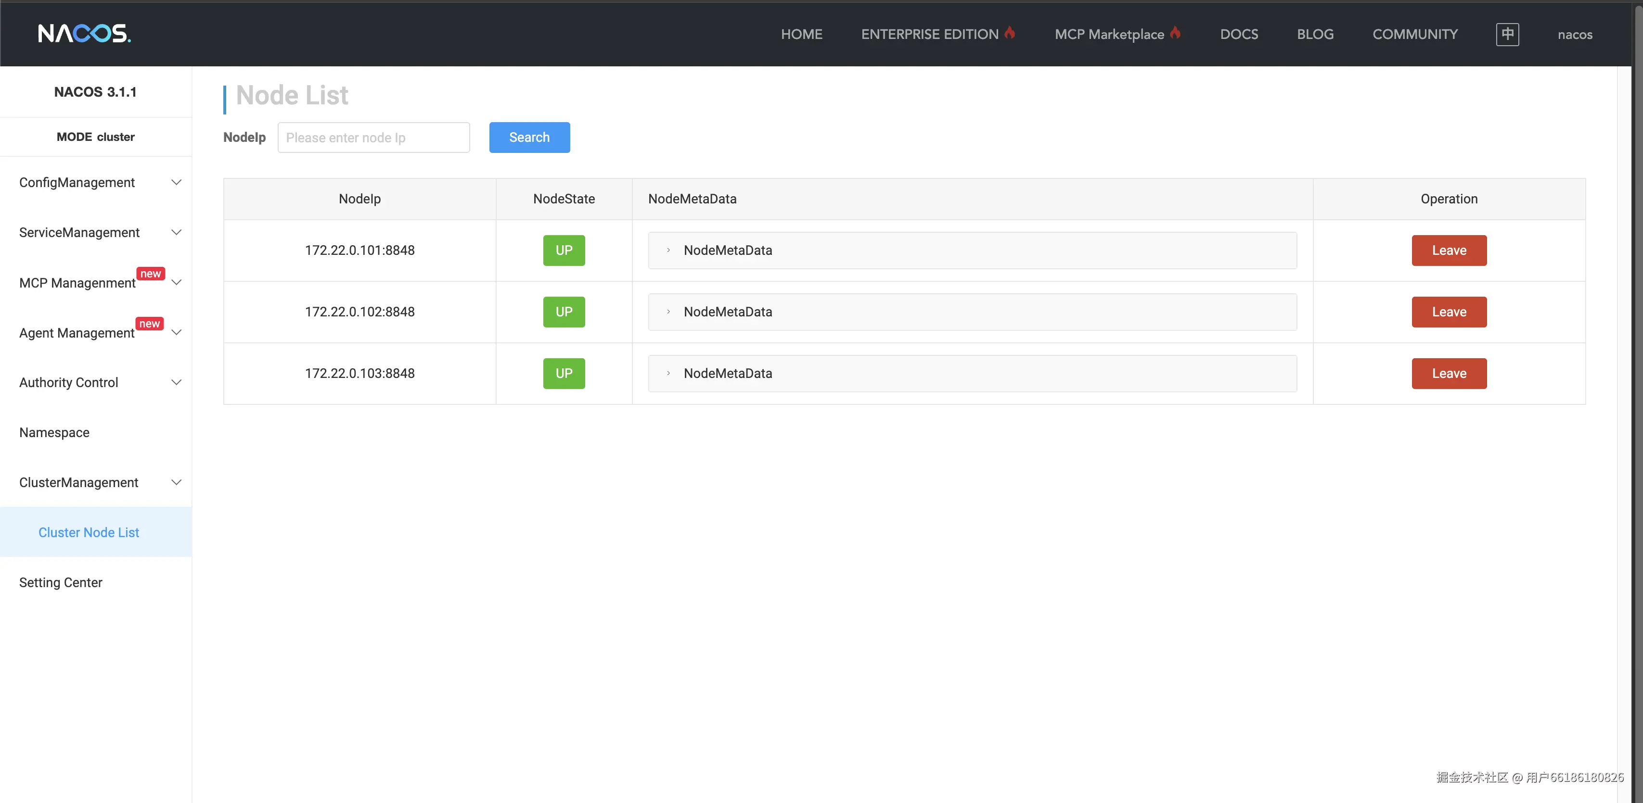
Task: Focus the node IP search field
Action: point(374,138)
